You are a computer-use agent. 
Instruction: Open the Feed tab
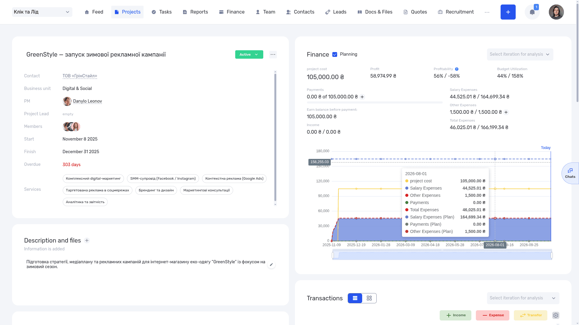point(94,12)
